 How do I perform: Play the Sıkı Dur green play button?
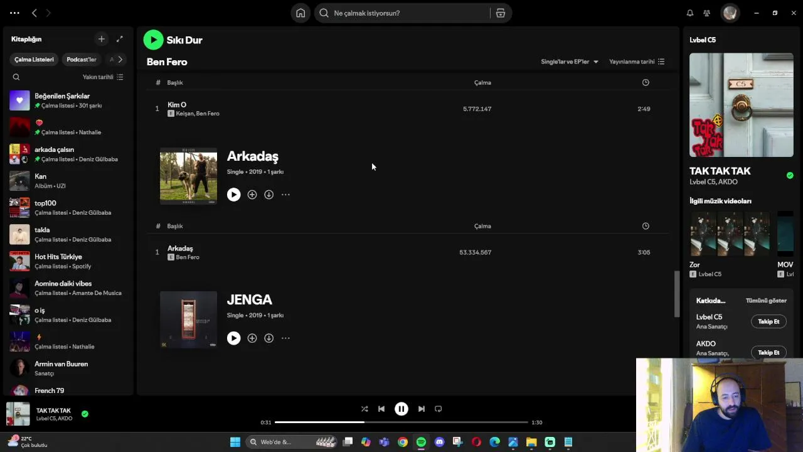(153, 40)
